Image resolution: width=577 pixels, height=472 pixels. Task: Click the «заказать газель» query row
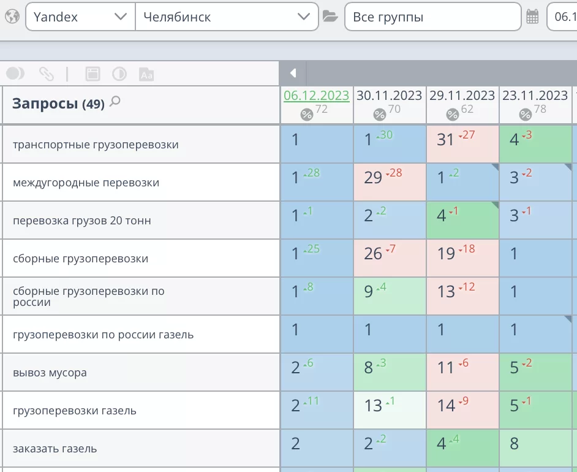click(55, 449)
